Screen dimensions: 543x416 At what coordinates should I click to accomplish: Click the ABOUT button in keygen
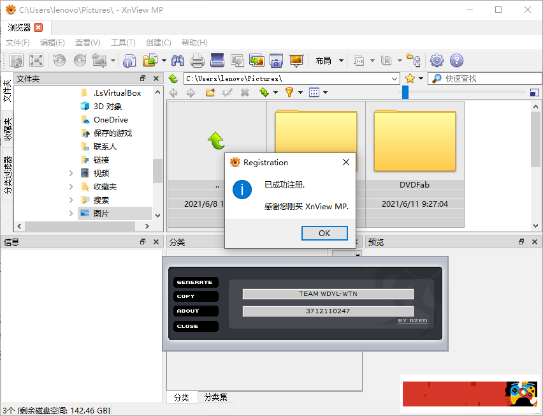(196, 311)
